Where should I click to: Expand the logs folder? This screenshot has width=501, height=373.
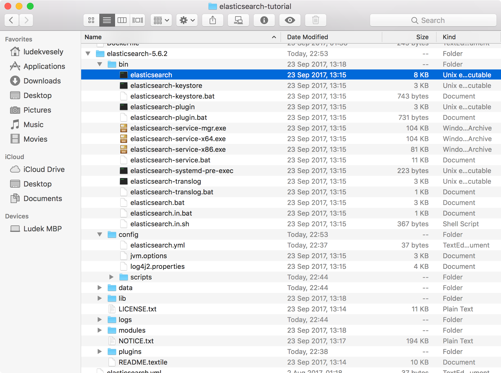[100, 320]
